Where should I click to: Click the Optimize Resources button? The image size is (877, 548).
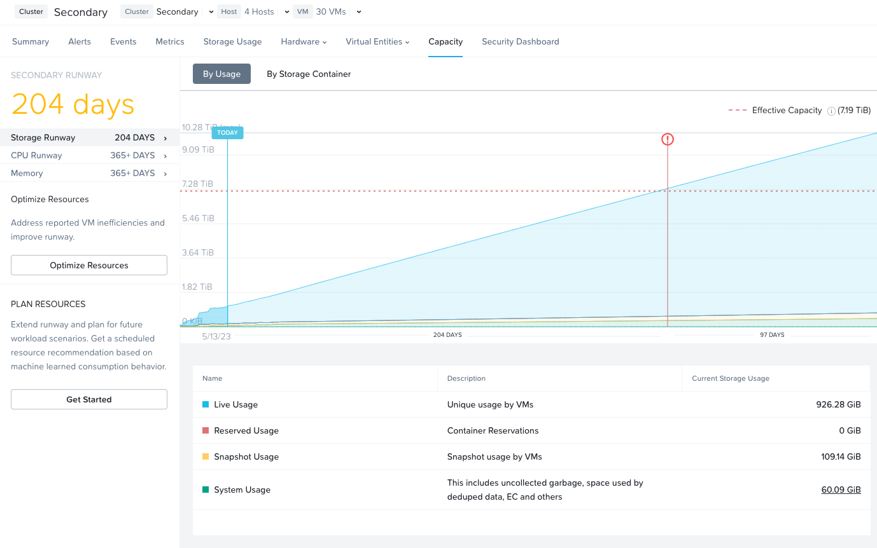(88, 265)
